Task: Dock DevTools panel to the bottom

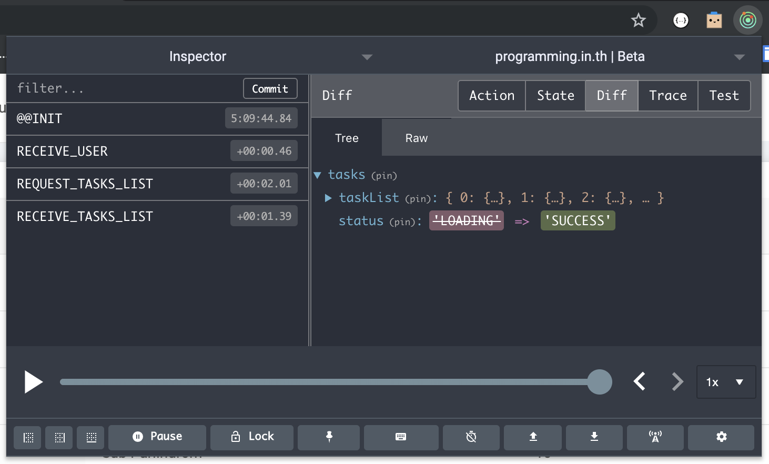Action: click(92, 437)
